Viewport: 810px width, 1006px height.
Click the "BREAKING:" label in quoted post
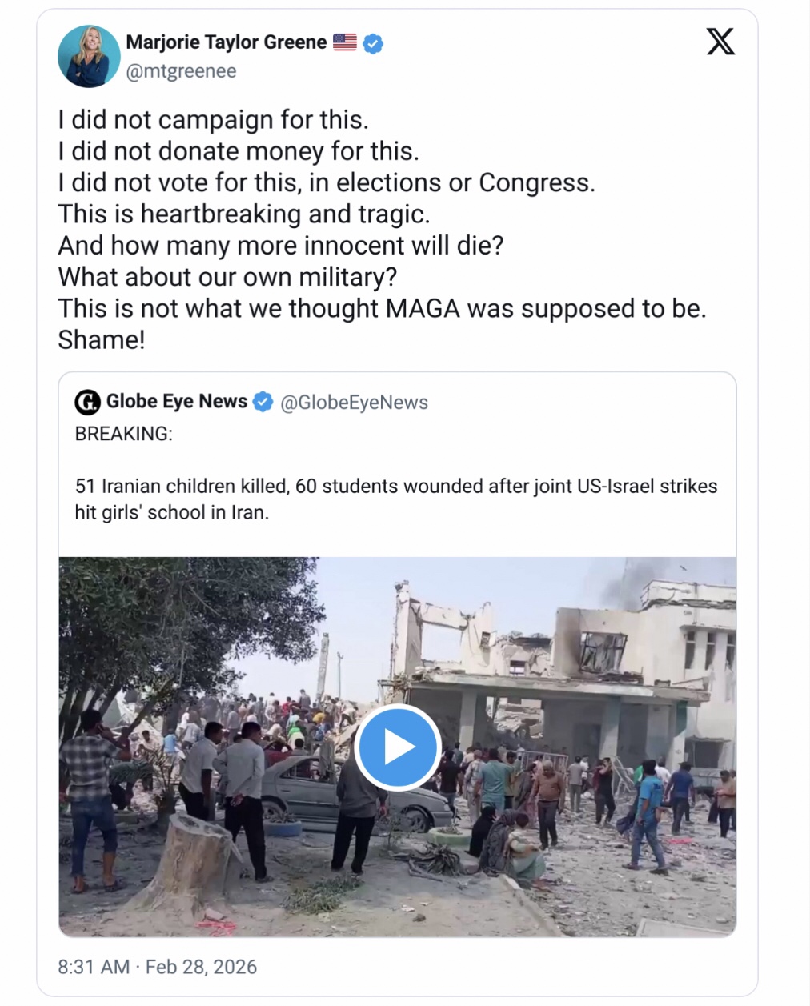click(x=124, y=434)
